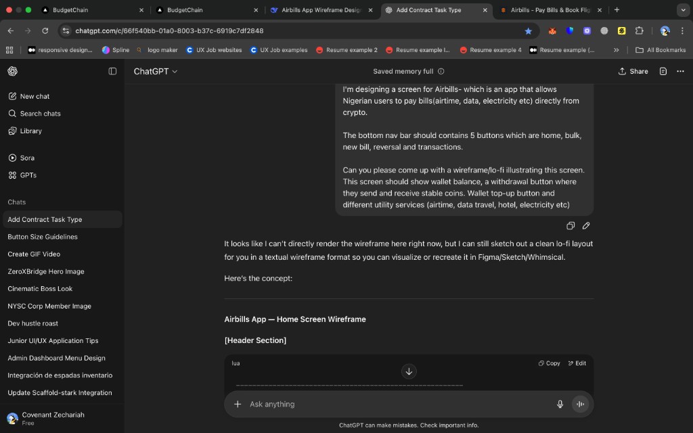The height and width of the screenshot is (433, 693).
Task: Open Junior UI/UX Application Tips chat
Action: point(62,341)
